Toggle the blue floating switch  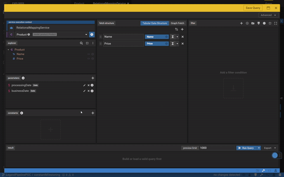point(275,155)
